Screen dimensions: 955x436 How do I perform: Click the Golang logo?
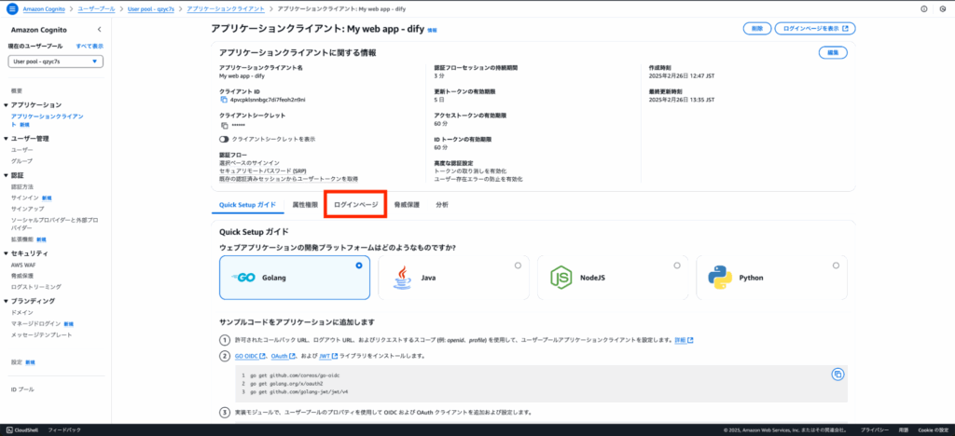pos(243,278)
